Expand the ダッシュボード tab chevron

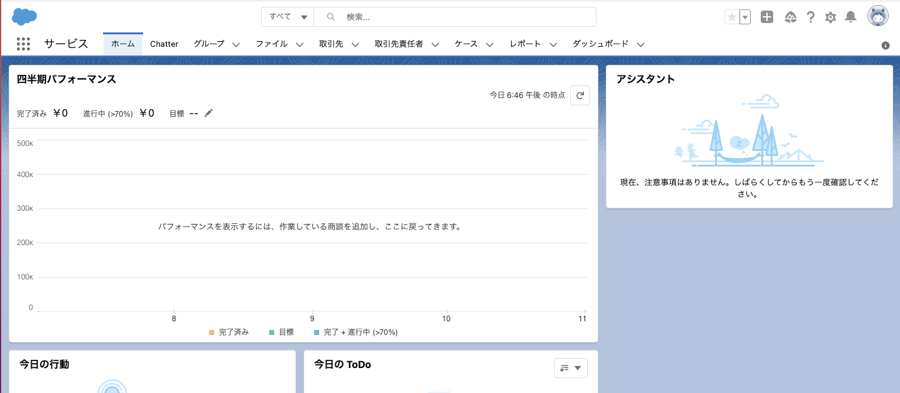(x=640, y=44)
